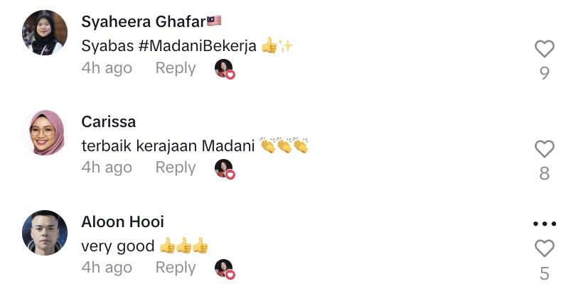This screenshot has height=301, width=583.
Task: Visit Aloon Hooi username link
Action: tap(123, 222)
